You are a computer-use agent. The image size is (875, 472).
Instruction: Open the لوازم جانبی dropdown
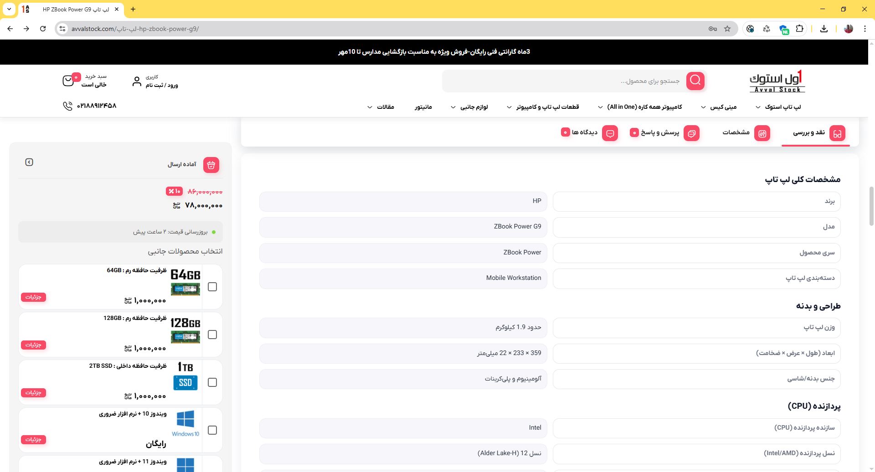pyautogui.click(x=475, y=107)
